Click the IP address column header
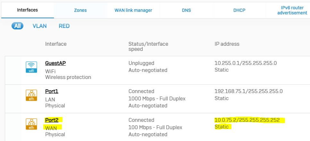Screen dimensions: 310x141 pyautogui.click(x=227, y=44)
